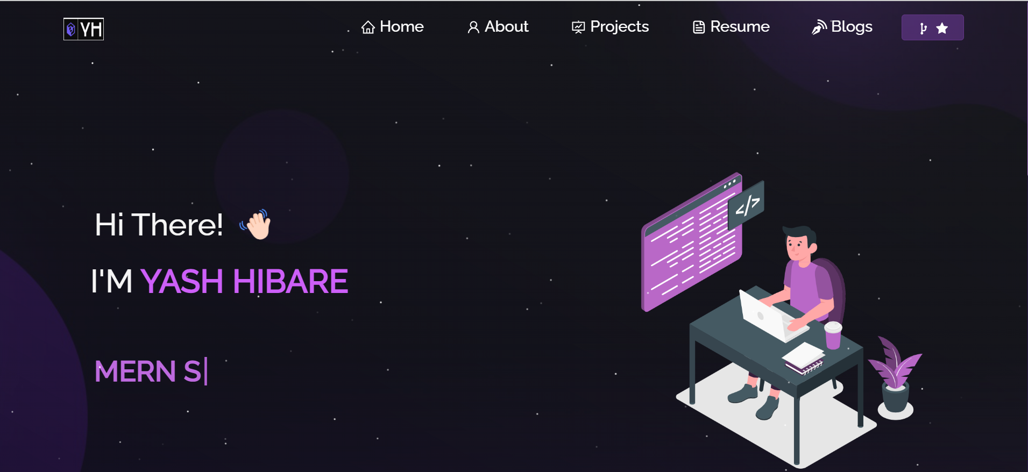The height and width of the screenshot is (472, 1028).
Task: Click the 'Hi There!' heading
Action: (x=159, y=225)
